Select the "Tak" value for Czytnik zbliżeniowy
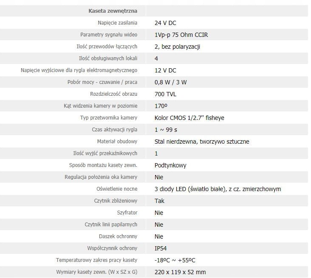311x278 pixels. tap(159, 201)
